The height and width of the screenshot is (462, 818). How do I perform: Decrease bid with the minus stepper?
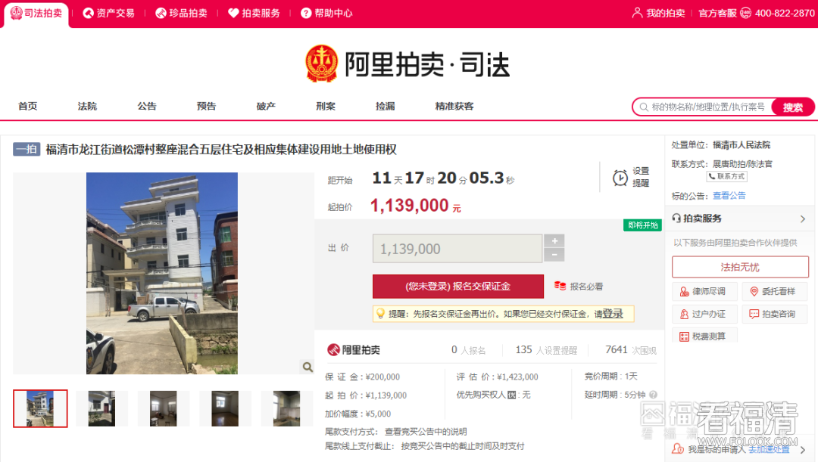click(x=554, y=255)
